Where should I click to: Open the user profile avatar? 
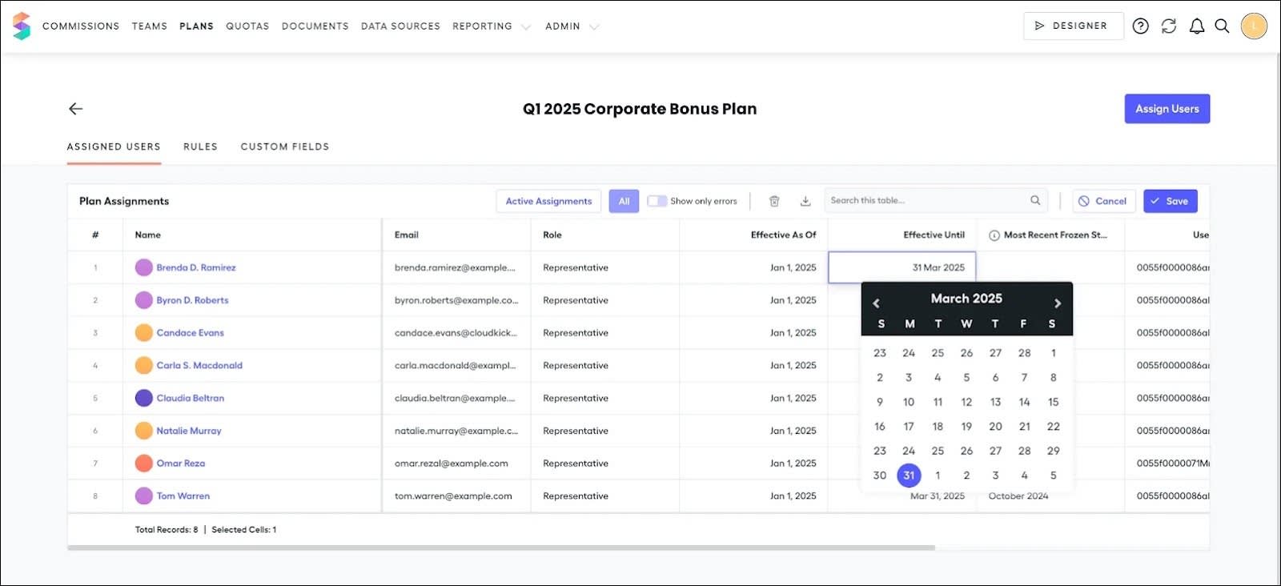click(1254, 26)
